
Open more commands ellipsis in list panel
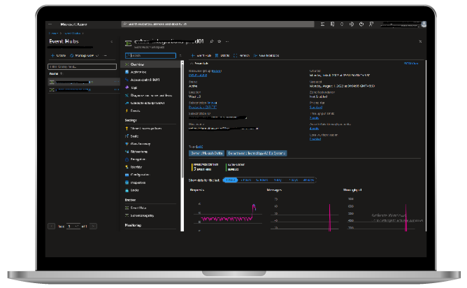point(105,55)
